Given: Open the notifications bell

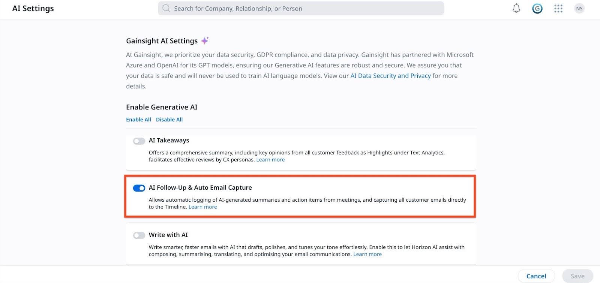Looking at the screenshot, I should pyautogui.click(x=516, y=8).
